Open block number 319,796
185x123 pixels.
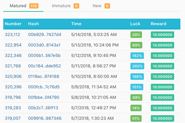click(13, 97)
